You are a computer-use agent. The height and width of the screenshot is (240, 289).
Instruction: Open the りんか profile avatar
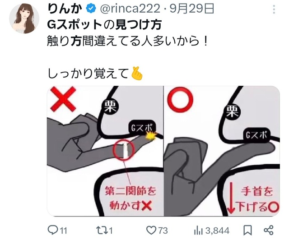pyautogui.click(x=24, y=18)
